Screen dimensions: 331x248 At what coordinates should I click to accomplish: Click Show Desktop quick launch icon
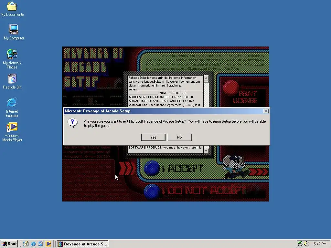[x=26, y=244]
